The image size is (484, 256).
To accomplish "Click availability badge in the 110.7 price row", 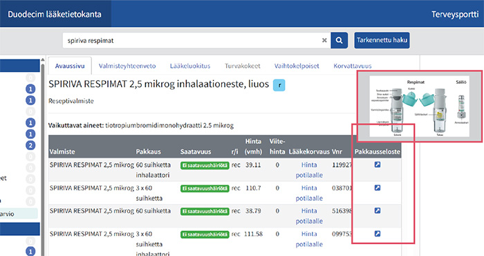I will [x=205, y=188].
